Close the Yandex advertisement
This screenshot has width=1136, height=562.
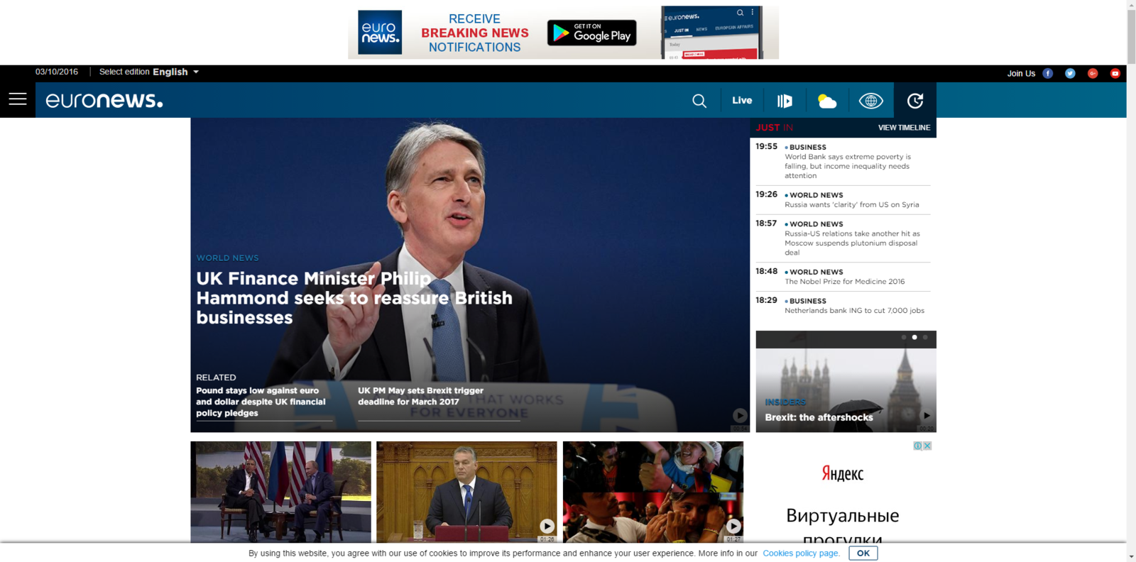[927, 446]
